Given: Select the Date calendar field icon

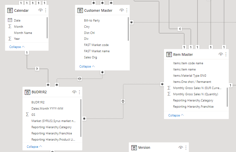Looking at the screenshot, I should point(10,20).
